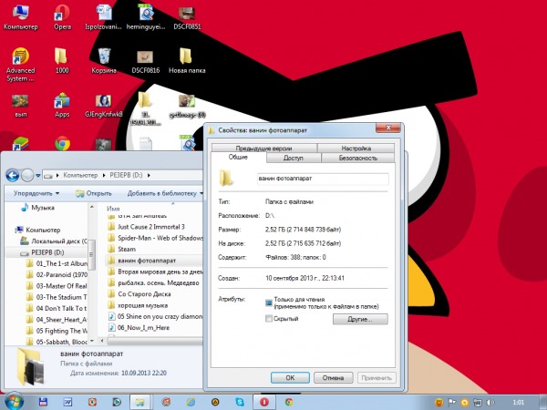Select the GJEngKnfwk8 picture icon
Viewport: 547px width, 410px height.
click(104, 106)
